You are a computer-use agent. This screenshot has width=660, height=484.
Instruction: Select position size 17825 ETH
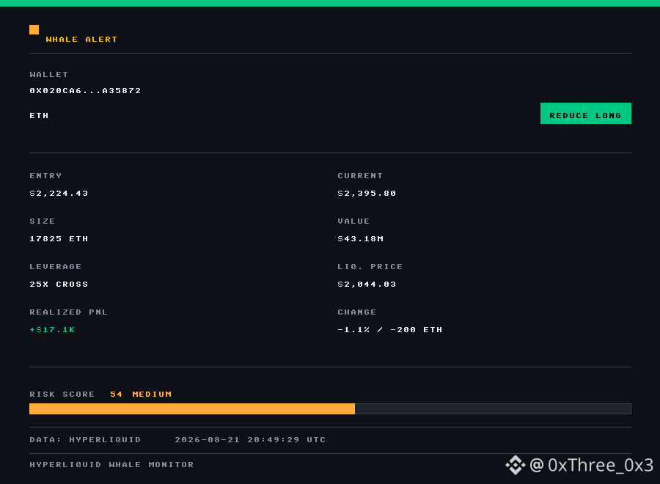(59, 238)
